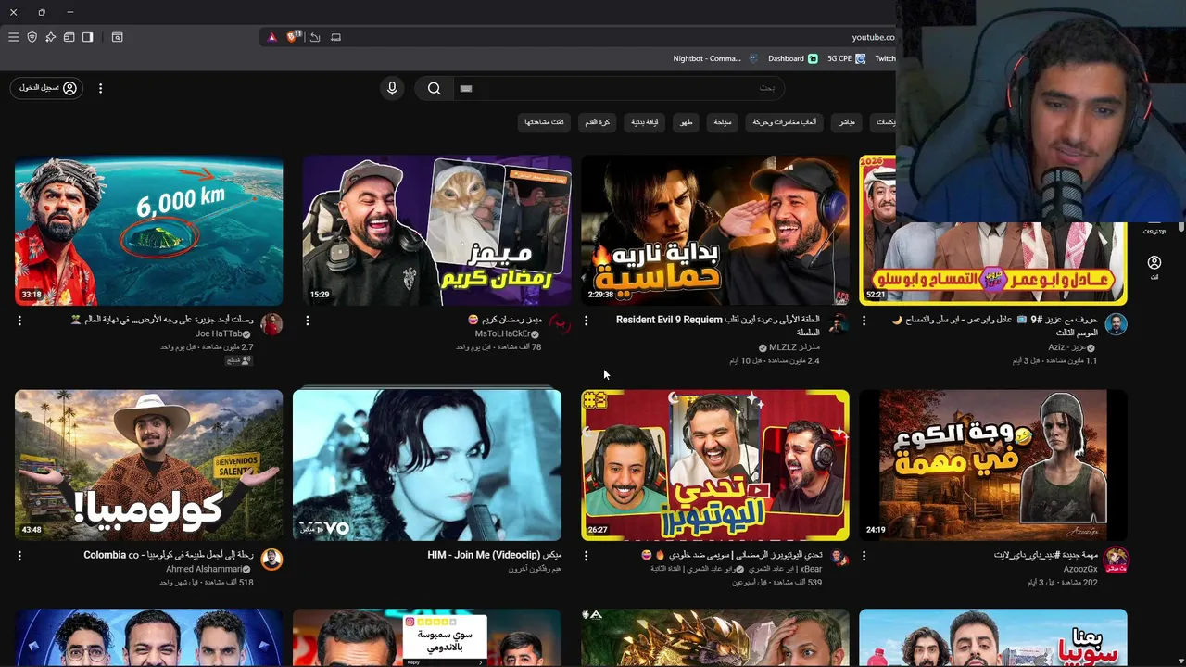Click the bookmark icon in address bar

coord(335,37)
